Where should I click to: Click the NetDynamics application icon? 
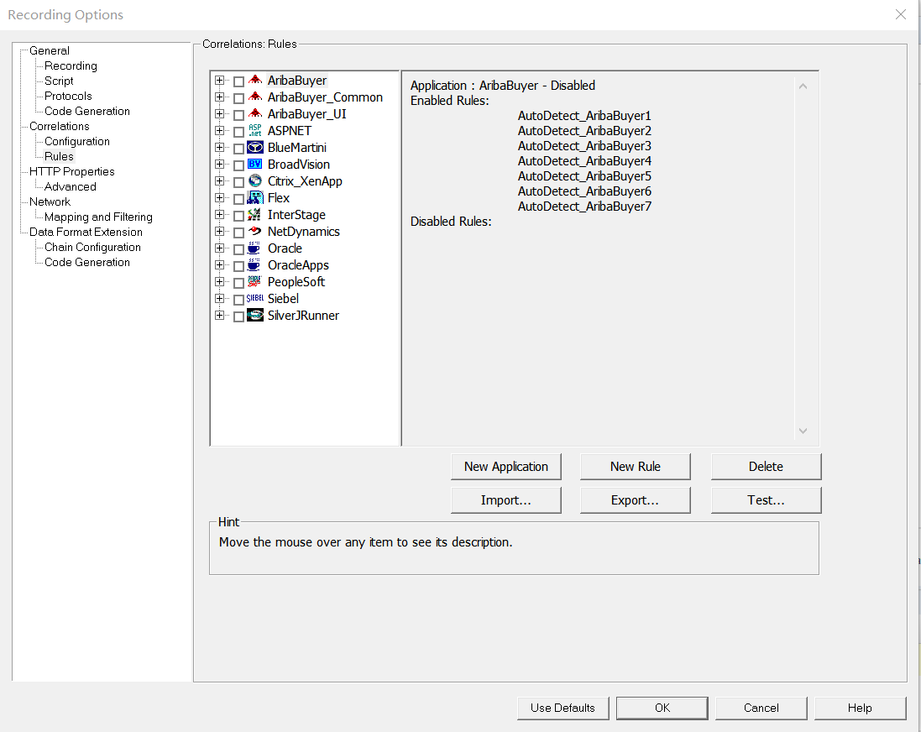[x=255, y=231]
